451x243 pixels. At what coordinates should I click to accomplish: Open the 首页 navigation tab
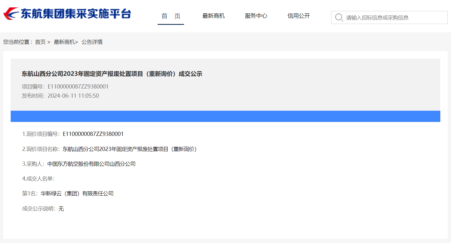[x=171, y=16]
